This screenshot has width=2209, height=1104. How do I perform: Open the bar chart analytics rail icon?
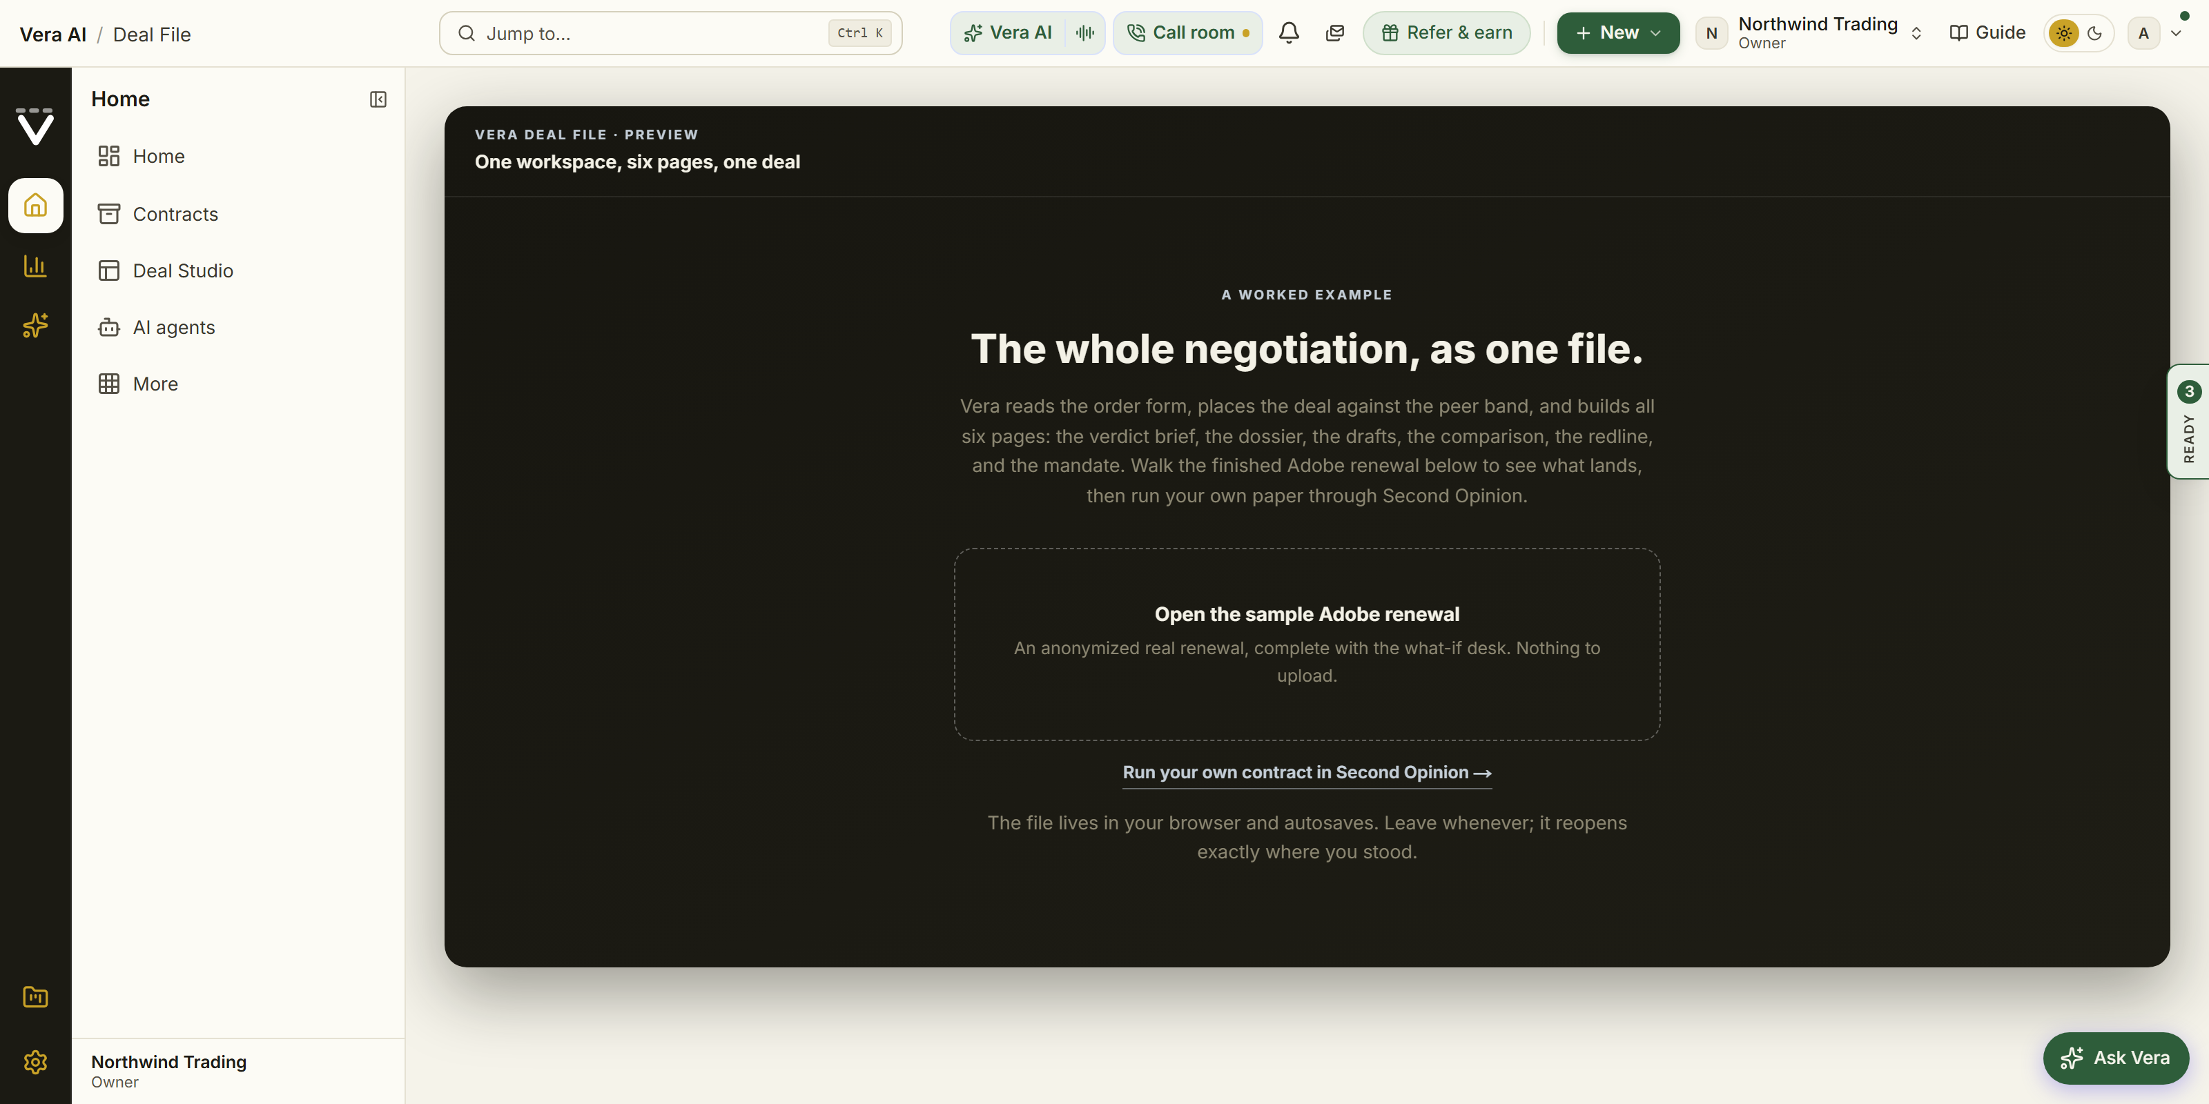click(35, 266)
